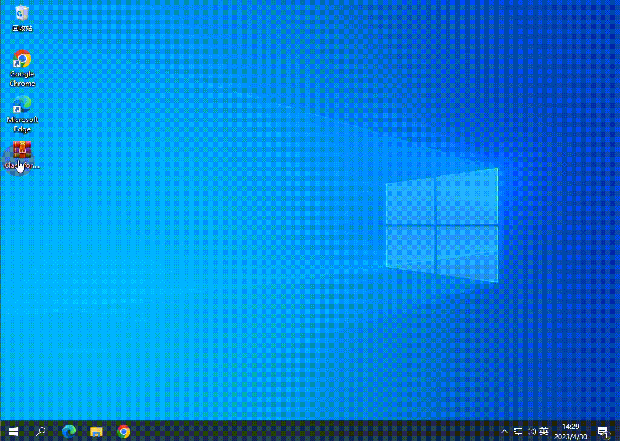Click the Show desktop strip at taskbar's far right edge
Image resolution: width=620 pixels, height=441 pixels.
(618, 432)
